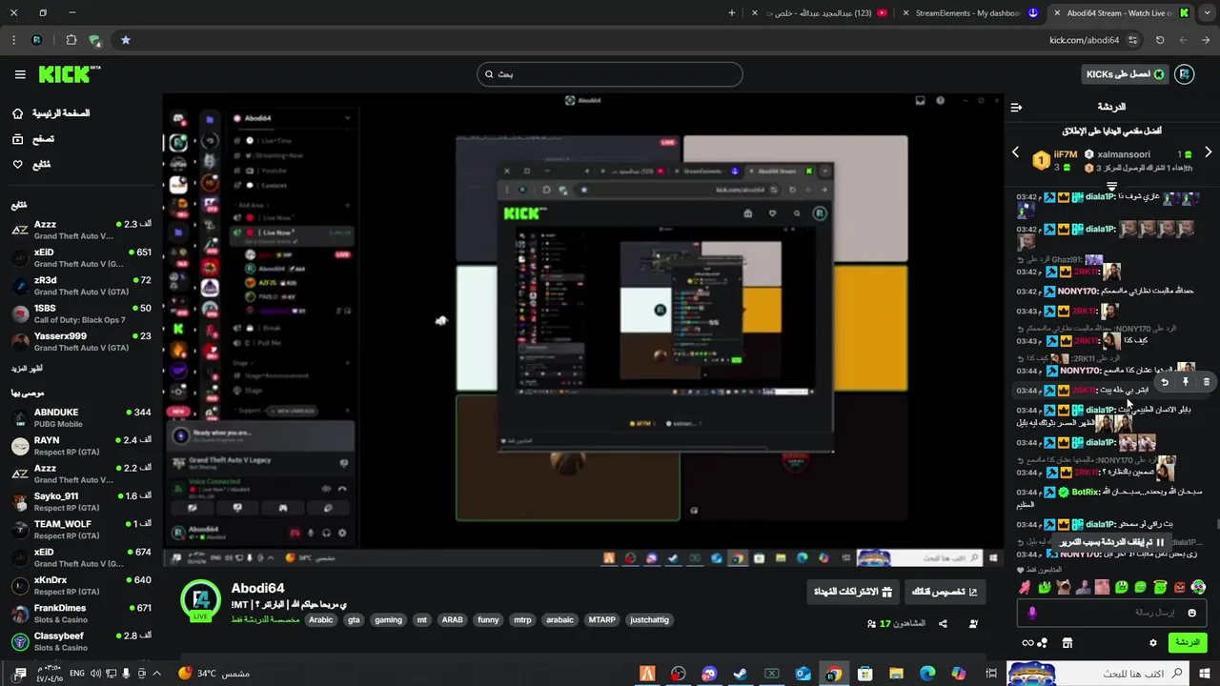Collapse the top gifters leaderboard handle
Image resolution: width=1220 pixels, height=686 pixels.
click(1111, 187)
